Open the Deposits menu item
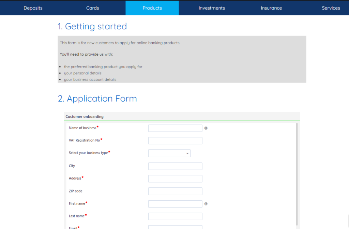Image resolution: width=349 pixels, height=229 pixels. (x=33, y=8)
